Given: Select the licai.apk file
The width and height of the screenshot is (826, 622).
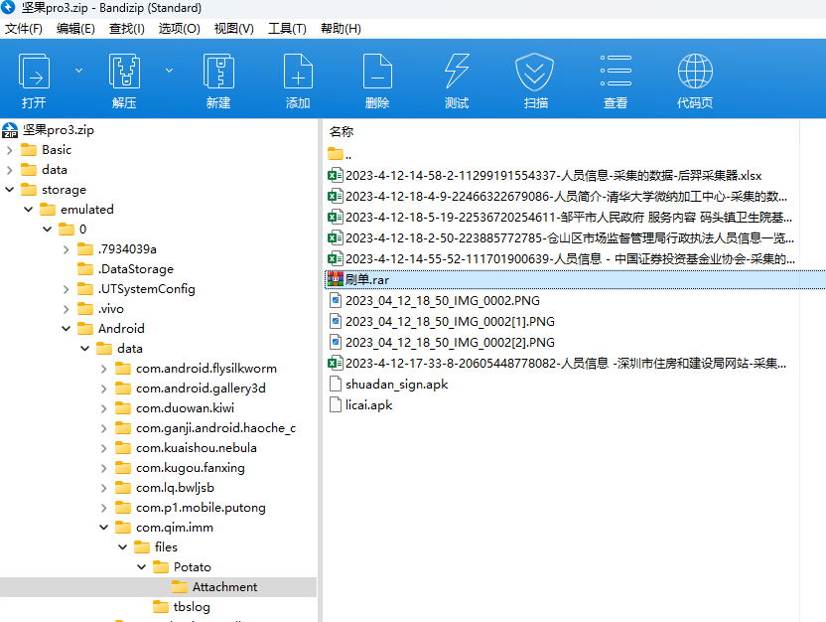Looking at the screenshot, I should (360, 405).
